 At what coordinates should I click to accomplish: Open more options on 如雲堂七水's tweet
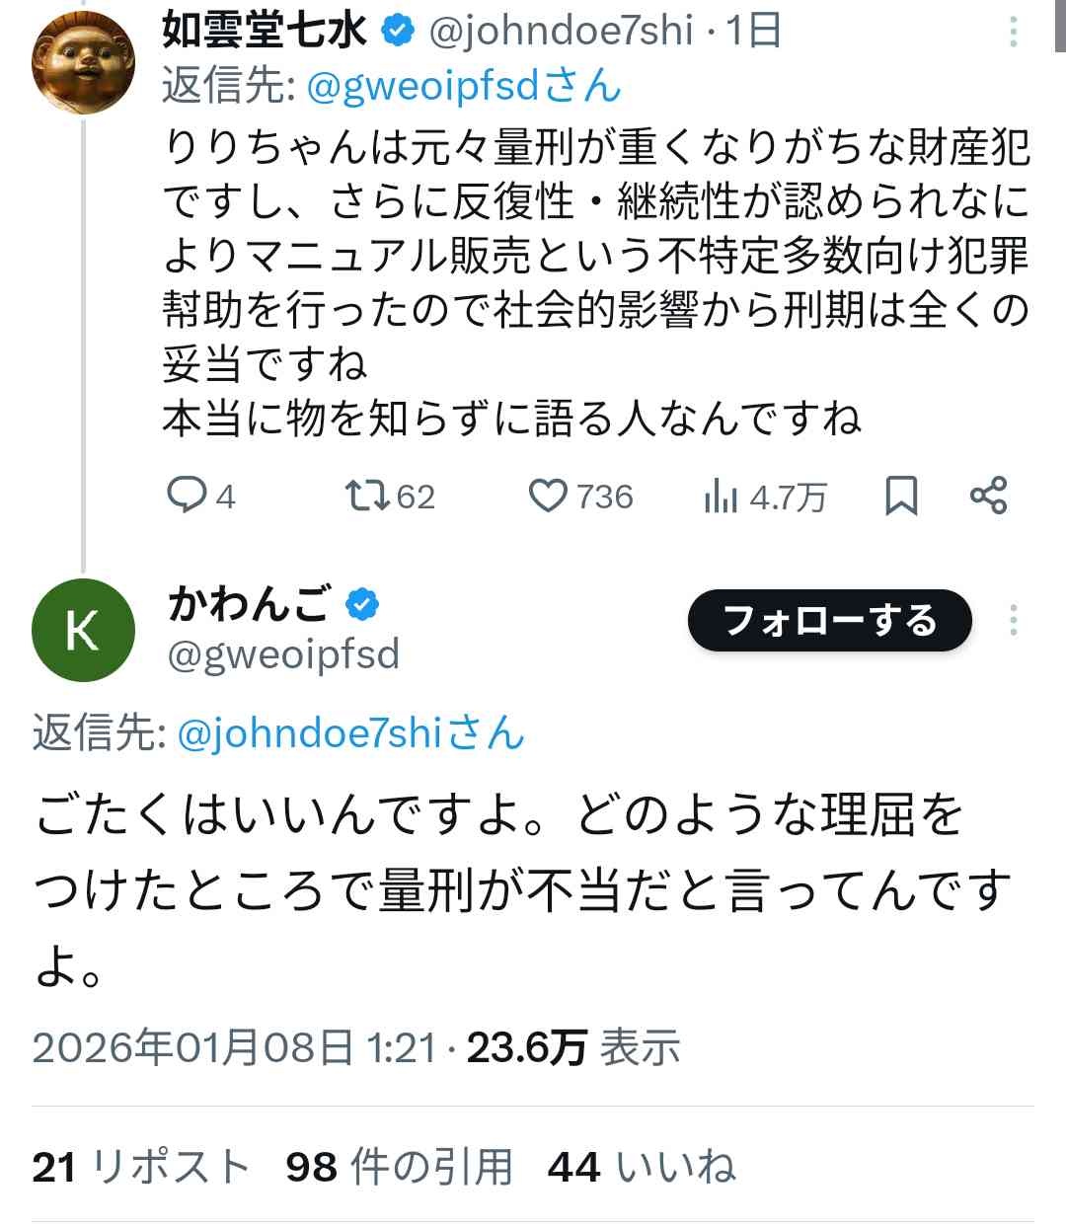pyautogui.click(x=1013, y=33)
